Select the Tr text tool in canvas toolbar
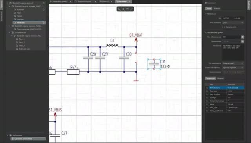This screenshot has width=251, height=143. [x=127, y=9]
